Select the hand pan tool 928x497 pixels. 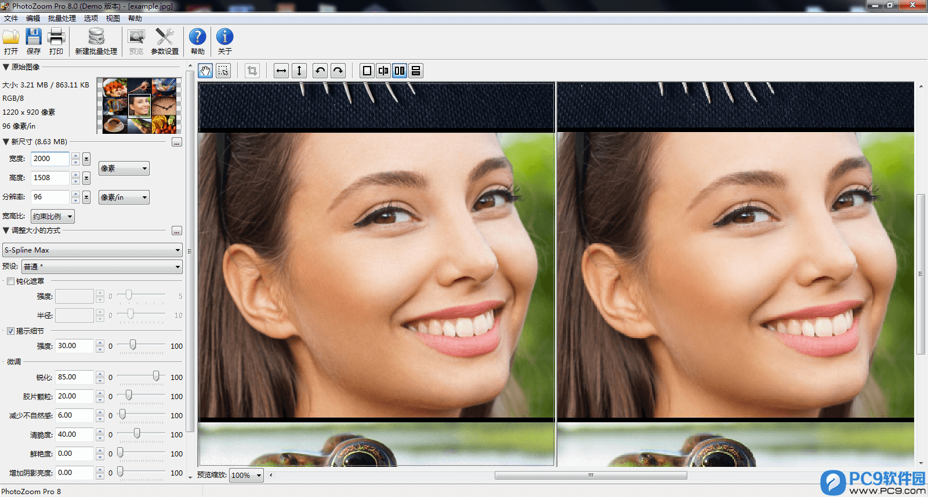click(x=205, y=71)
